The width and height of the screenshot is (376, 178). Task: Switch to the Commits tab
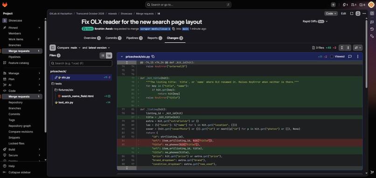(113, 38)
